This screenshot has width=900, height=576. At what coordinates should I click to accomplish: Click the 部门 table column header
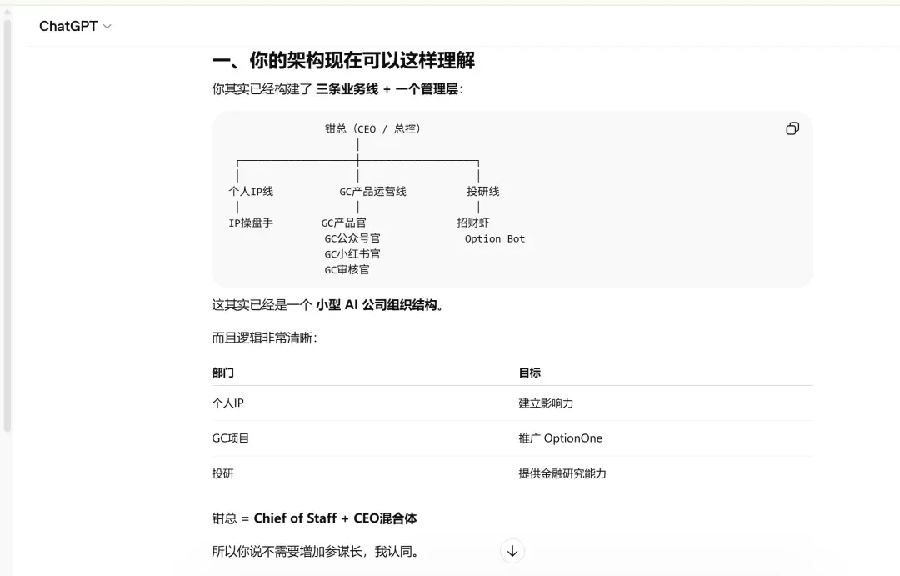pyautogui.click(x=222, y=373)
